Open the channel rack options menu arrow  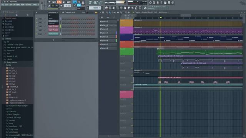(37, 12)
